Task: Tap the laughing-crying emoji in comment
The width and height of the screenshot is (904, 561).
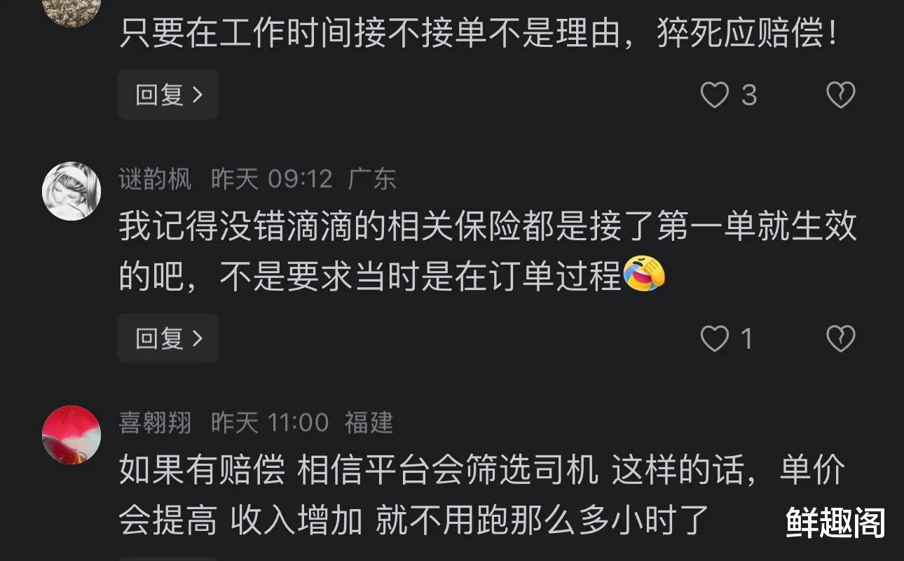Action: click(644, 275)
